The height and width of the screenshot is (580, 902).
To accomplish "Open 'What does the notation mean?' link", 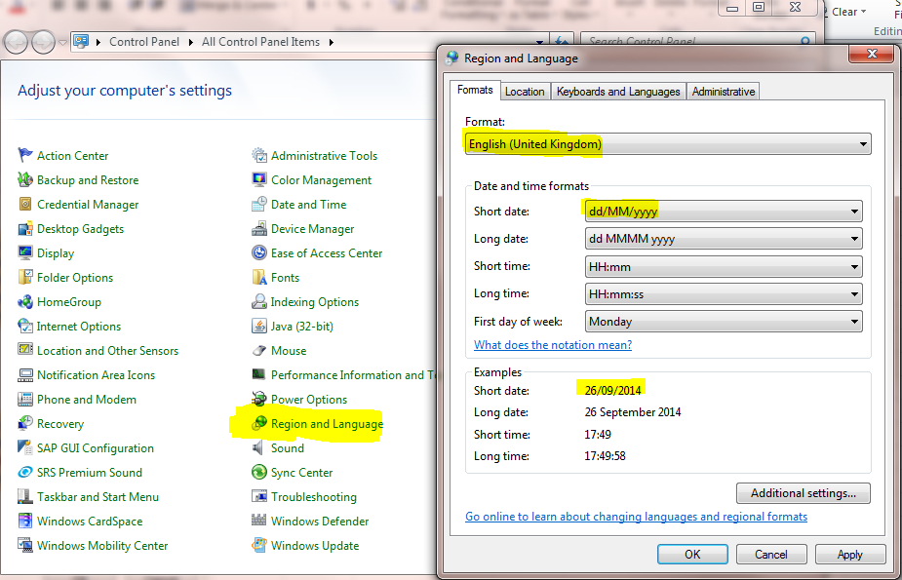I will pos(553,345).
